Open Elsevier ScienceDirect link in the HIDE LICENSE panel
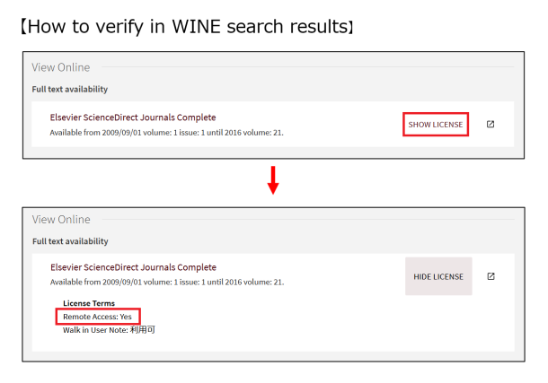The width and height of the screenshot is (548, 383). [132, 267]
